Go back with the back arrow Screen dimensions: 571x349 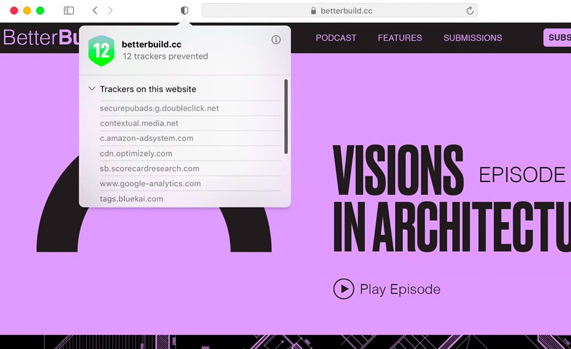click(x=95, y=10)
